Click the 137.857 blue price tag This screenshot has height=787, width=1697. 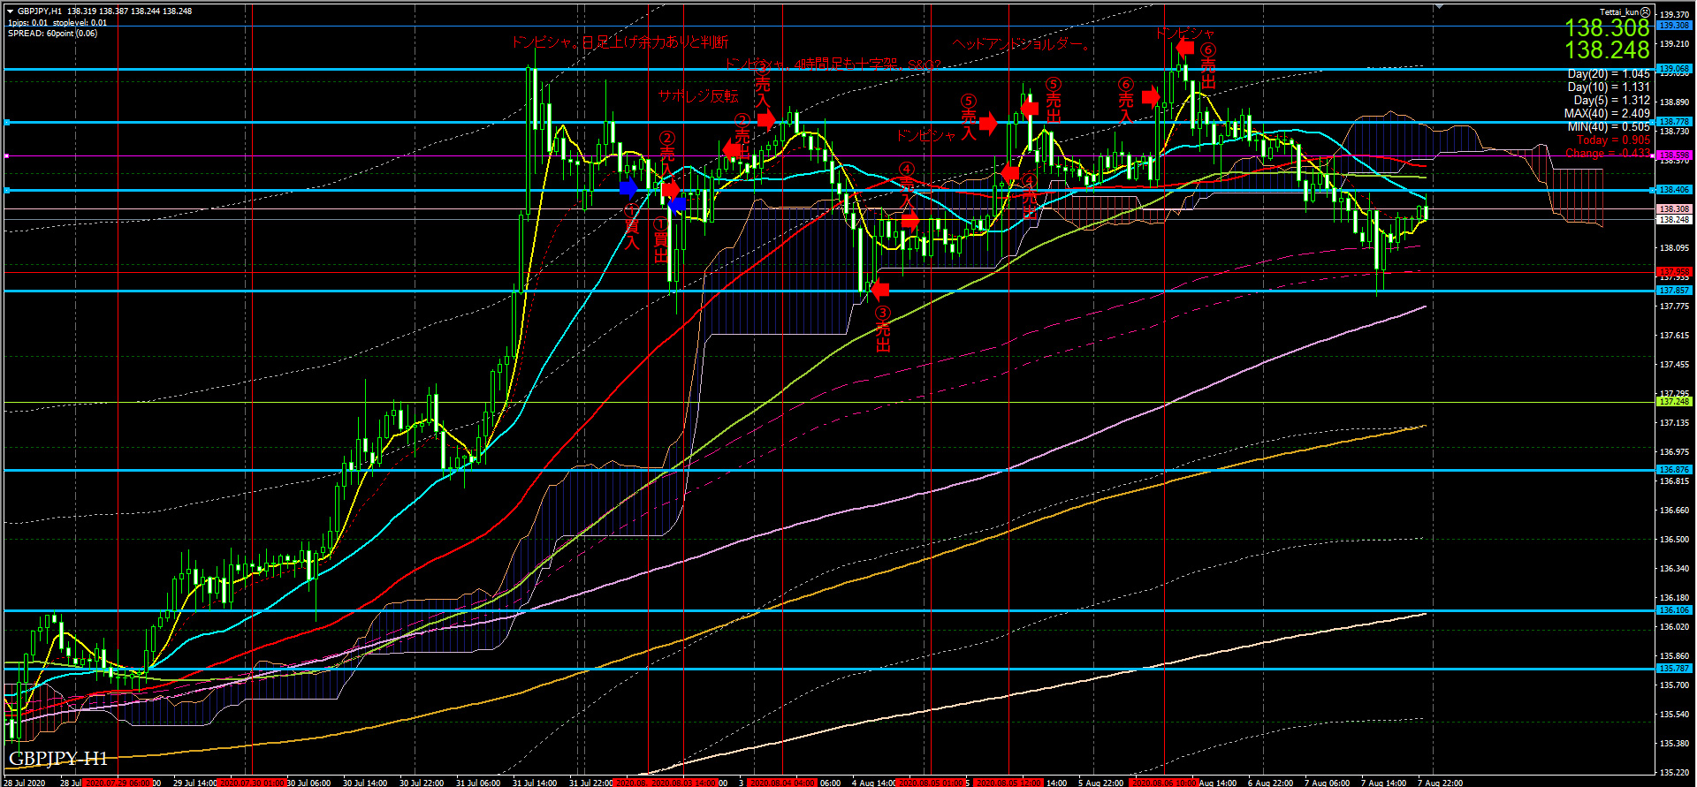[x=1674, y=291]
